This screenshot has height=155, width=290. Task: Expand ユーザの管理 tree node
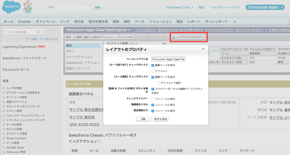pyautogui.click(x=4, y=88)
